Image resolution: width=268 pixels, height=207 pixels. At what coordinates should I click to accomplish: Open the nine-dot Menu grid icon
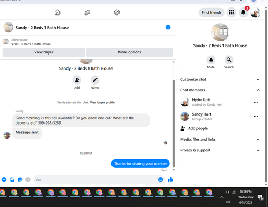[x=232, y=12]
